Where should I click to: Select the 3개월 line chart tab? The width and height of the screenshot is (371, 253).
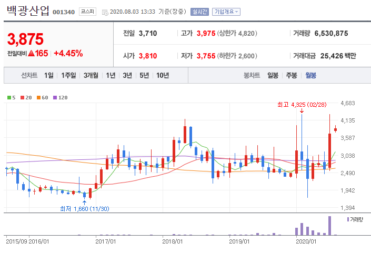tap(91, 75)
